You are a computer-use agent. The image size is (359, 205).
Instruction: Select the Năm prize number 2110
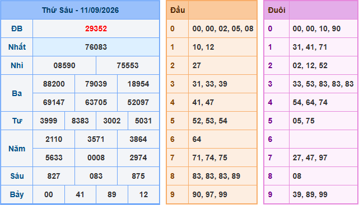[54, 139]
